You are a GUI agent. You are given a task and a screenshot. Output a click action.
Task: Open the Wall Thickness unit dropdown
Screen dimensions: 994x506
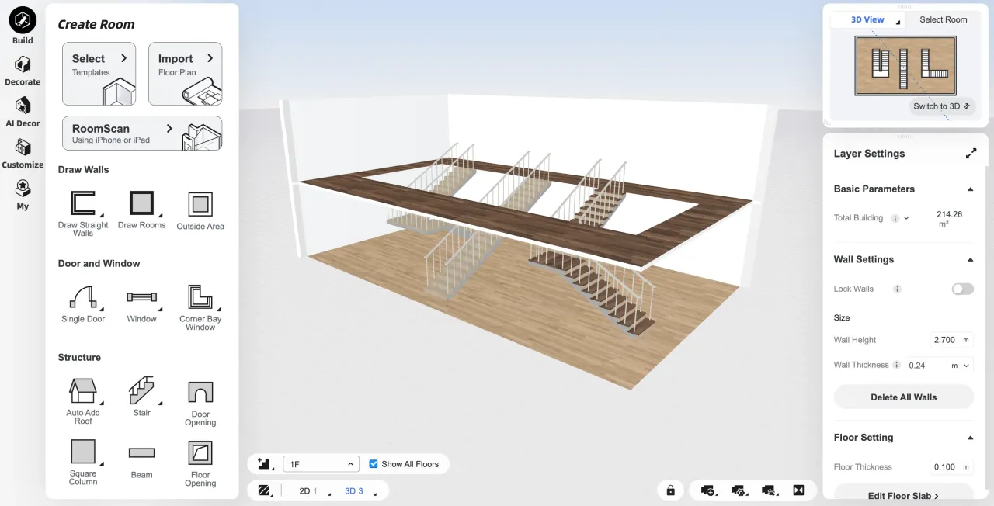click(961, 365)
